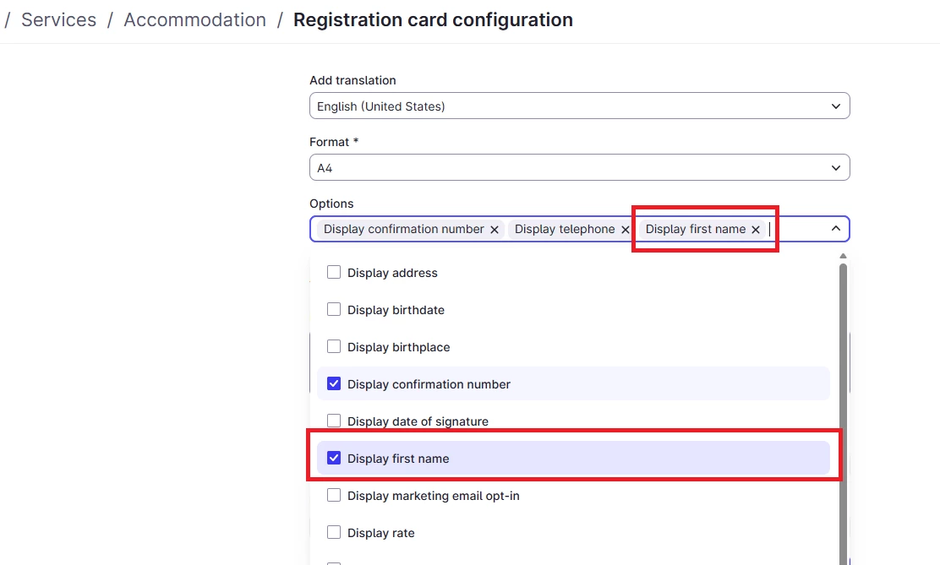The image size is (940, 565).
Task: Uncheck Display confirmation number
Action: [x=334, y=384]
